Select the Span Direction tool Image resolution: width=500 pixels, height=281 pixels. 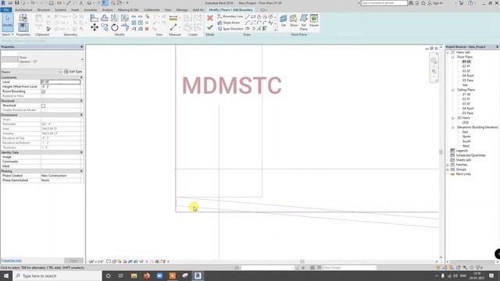(x=230, y=29)
